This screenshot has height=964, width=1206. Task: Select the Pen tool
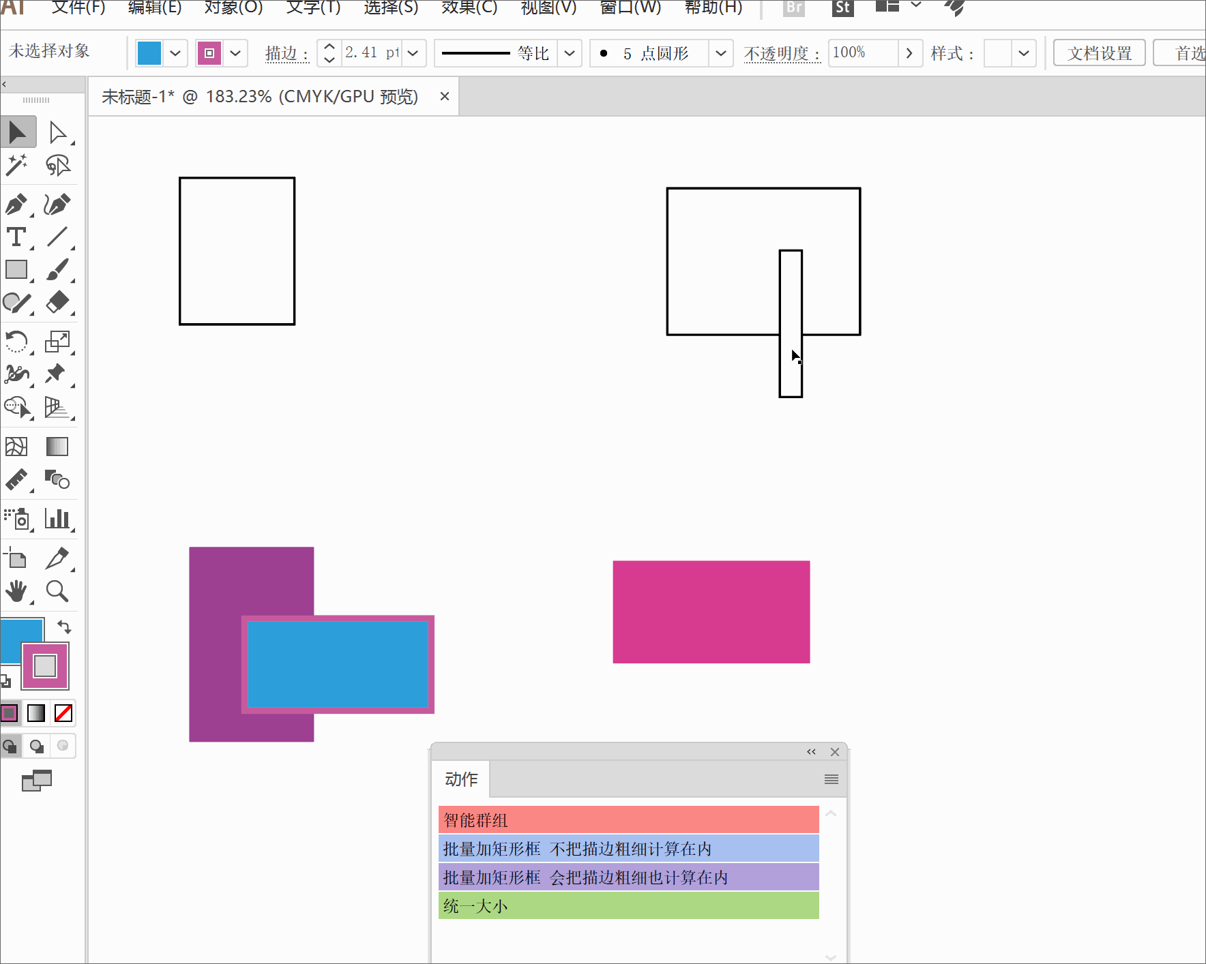(18, 204)
